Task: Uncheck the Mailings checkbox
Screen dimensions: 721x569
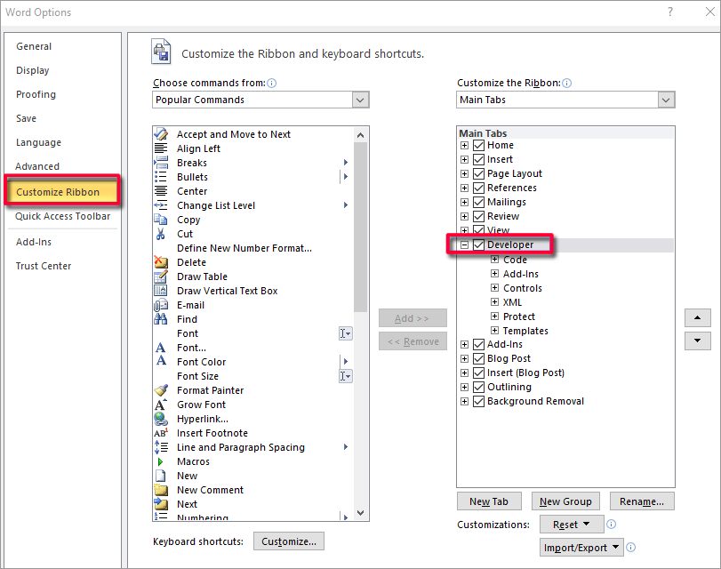Action: coord(478,203)
